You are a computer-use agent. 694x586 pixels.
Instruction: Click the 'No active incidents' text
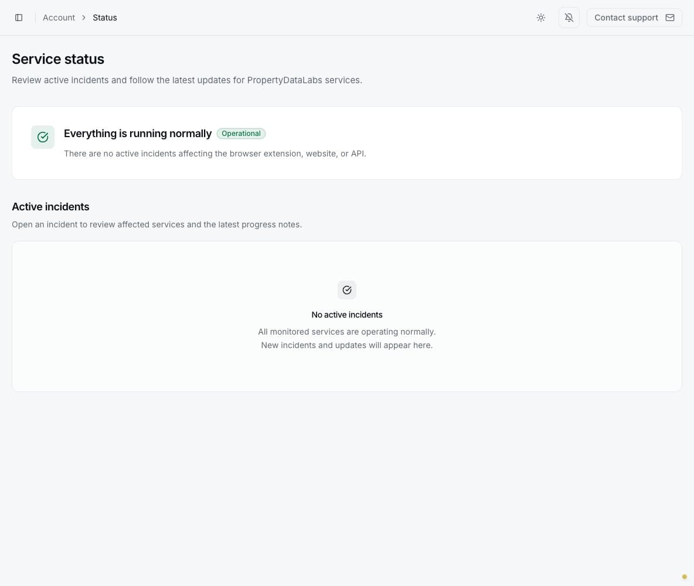(347, 315)
